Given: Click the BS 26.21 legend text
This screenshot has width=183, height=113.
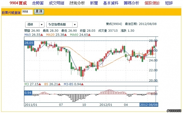Looking at the screenshot, I should click(52, 84).
